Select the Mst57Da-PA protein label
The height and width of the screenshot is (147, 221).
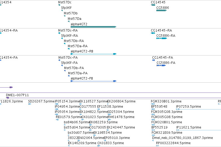coord(78,73)
